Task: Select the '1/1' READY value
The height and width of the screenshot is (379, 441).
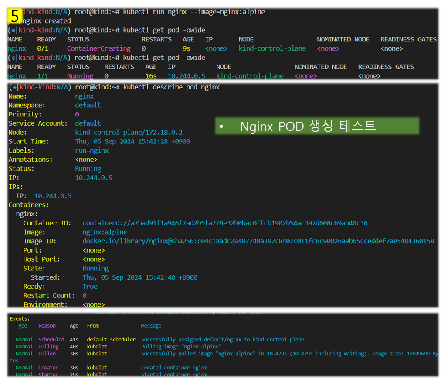Action: point(43,76)
